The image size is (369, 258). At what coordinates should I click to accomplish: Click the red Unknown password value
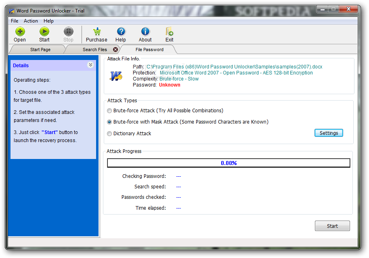click(170, 85)
